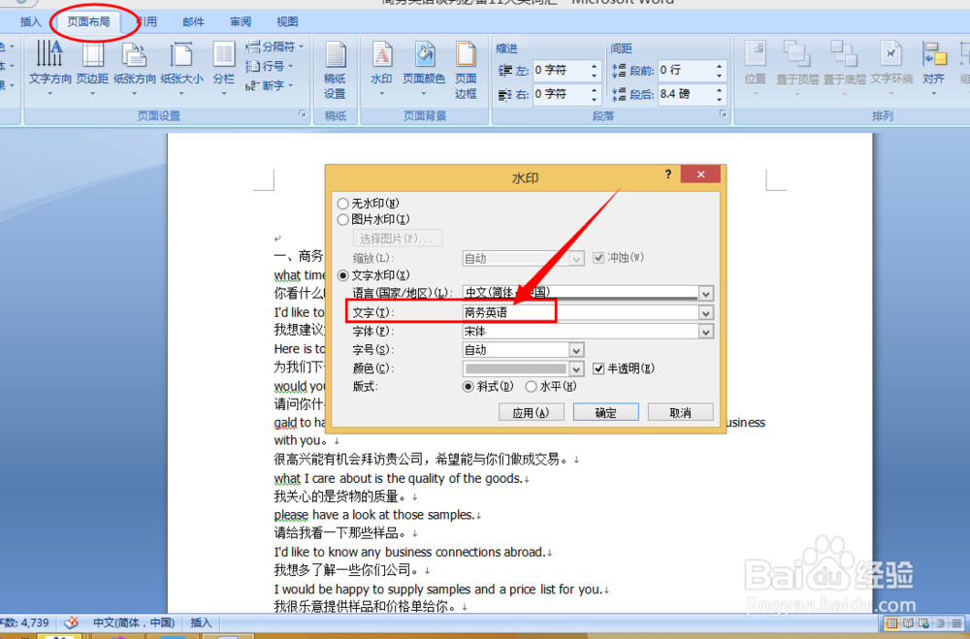This screenshot has height=639, width=970.
Task: Select the 文字水印 radio option
Action: (342, 275)
